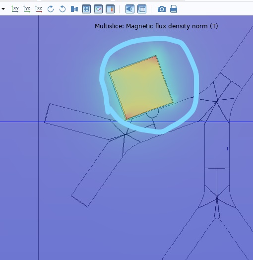Toggle the color legend display
This screenshot has width=253, height=260.
[110, 9]
